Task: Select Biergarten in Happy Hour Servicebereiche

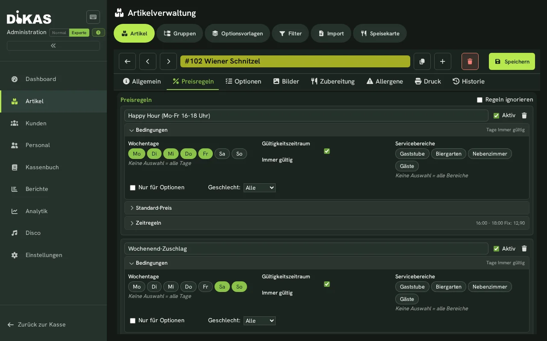Action: click(x=449, y=154)
